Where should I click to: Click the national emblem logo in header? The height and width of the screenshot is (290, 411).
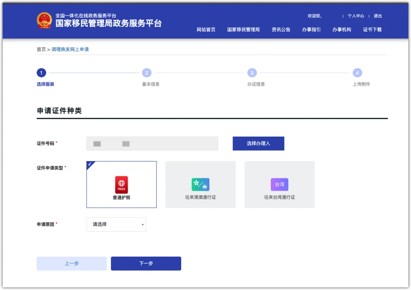click(x=44, y=20)
